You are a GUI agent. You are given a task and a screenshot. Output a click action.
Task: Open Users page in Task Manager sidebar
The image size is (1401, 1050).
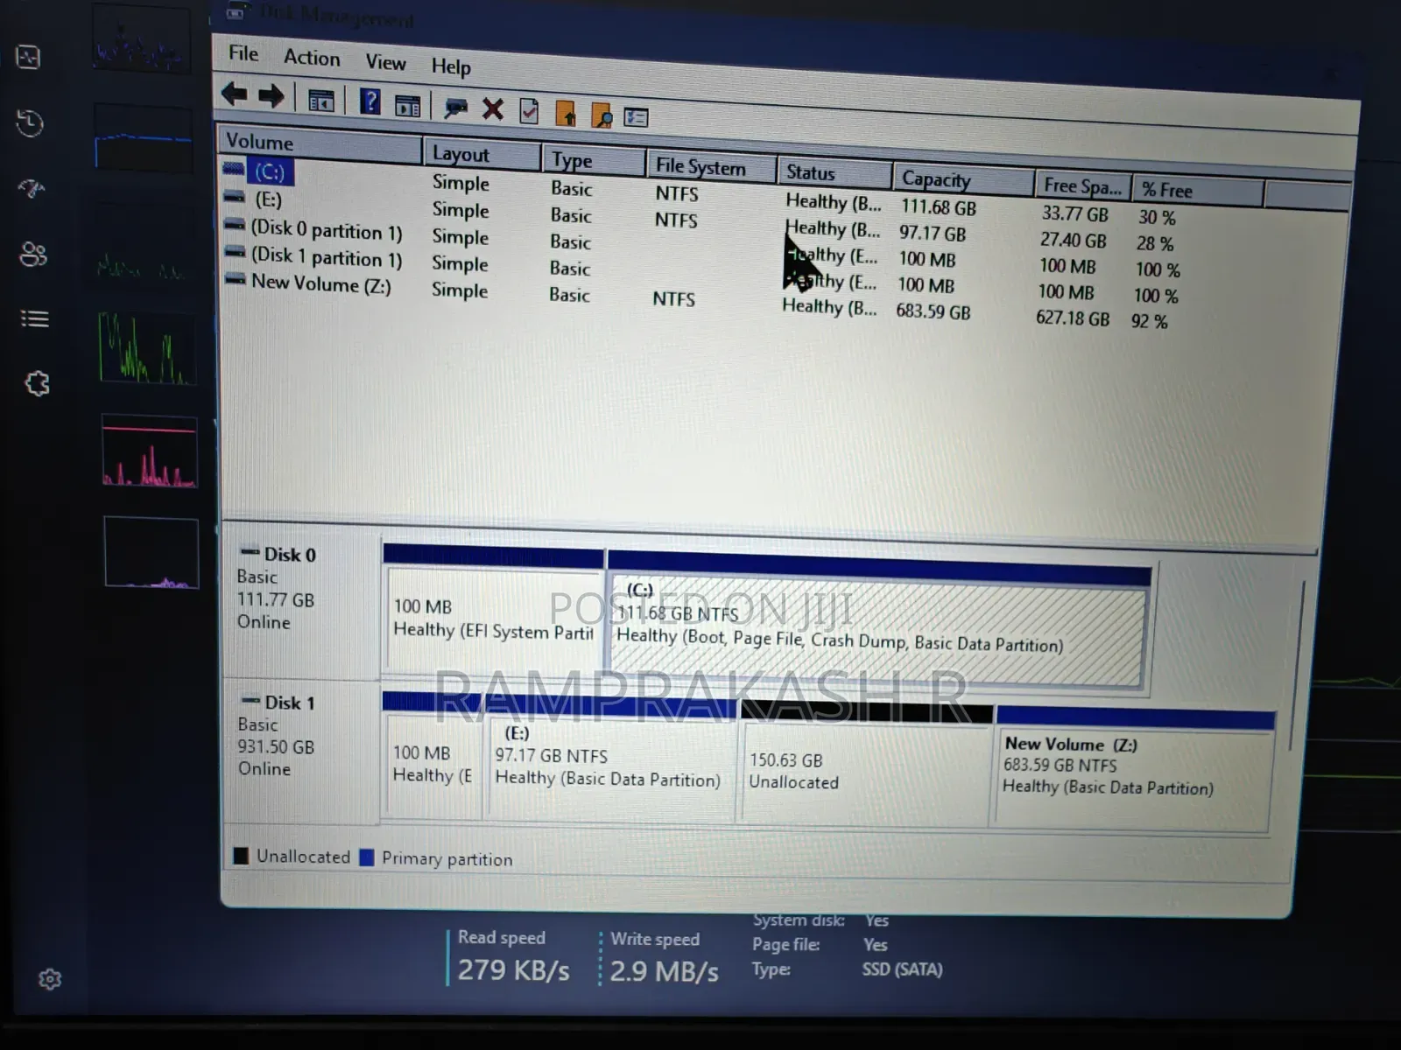click(33, 254)
